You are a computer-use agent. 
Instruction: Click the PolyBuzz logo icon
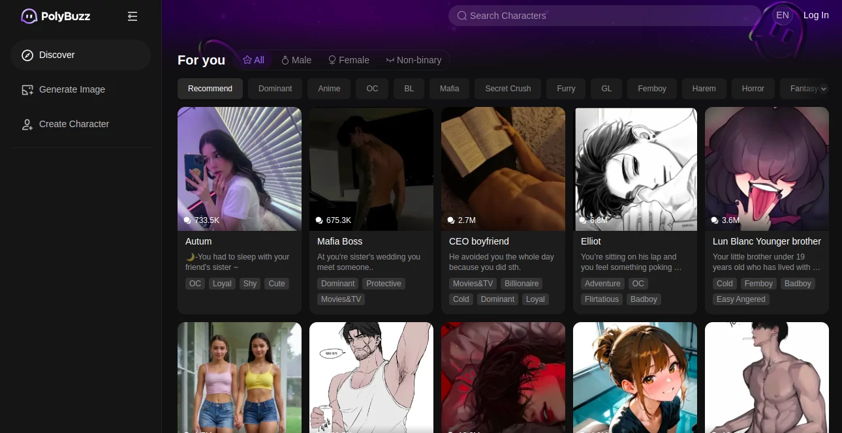tap(29, 16)
